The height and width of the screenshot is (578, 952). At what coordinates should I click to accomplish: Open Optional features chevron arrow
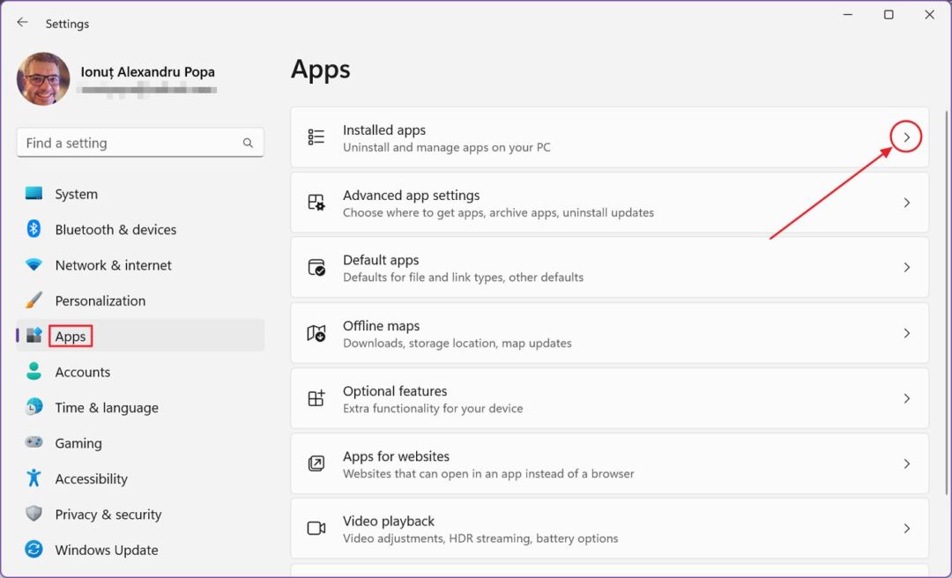pos(906,398)
